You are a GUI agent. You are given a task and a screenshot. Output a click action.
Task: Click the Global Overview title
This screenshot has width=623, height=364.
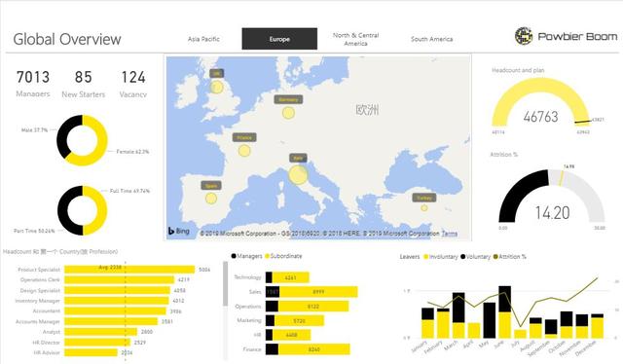(67, 39)
